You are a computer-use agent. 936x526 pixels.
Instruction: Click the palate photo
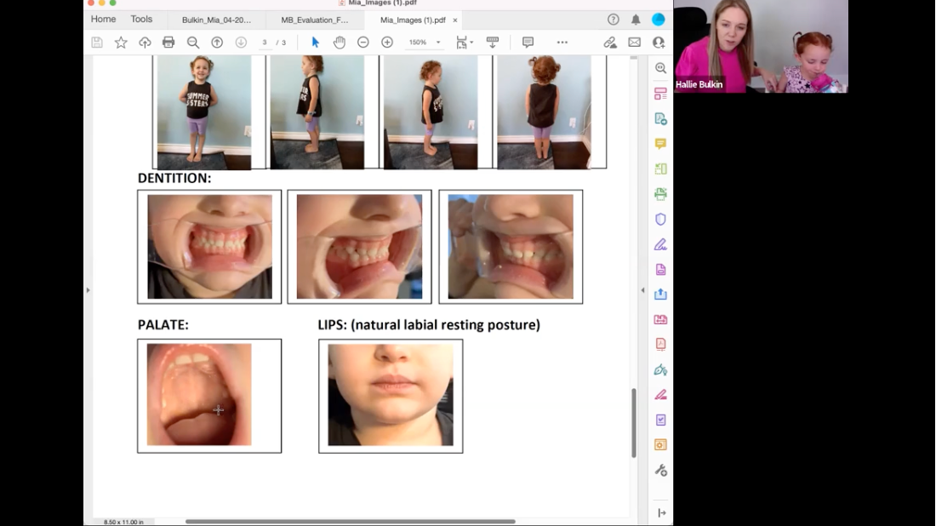tap(199, 395)
